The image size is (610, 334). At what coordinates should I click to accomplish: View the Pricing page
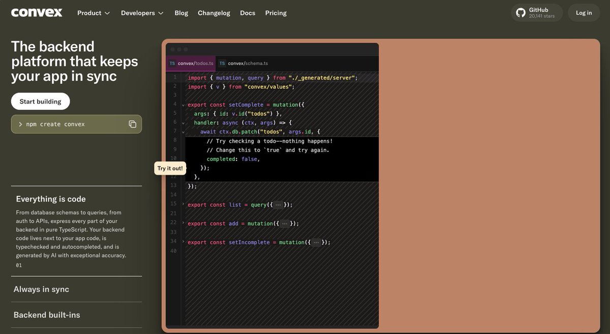tap(276, 13)
